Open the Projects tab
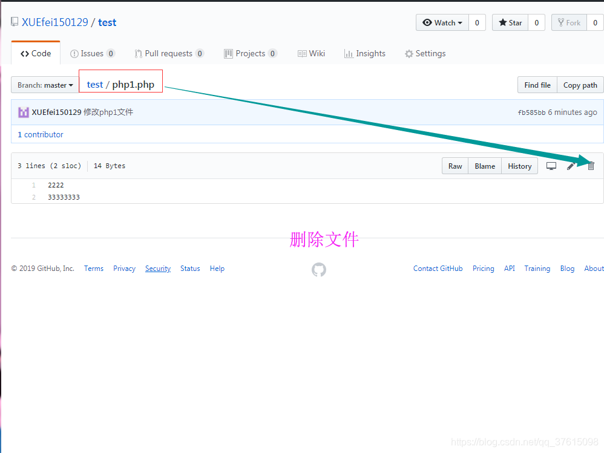The height and width of the screenshot is (453, 604). (251, 53)
